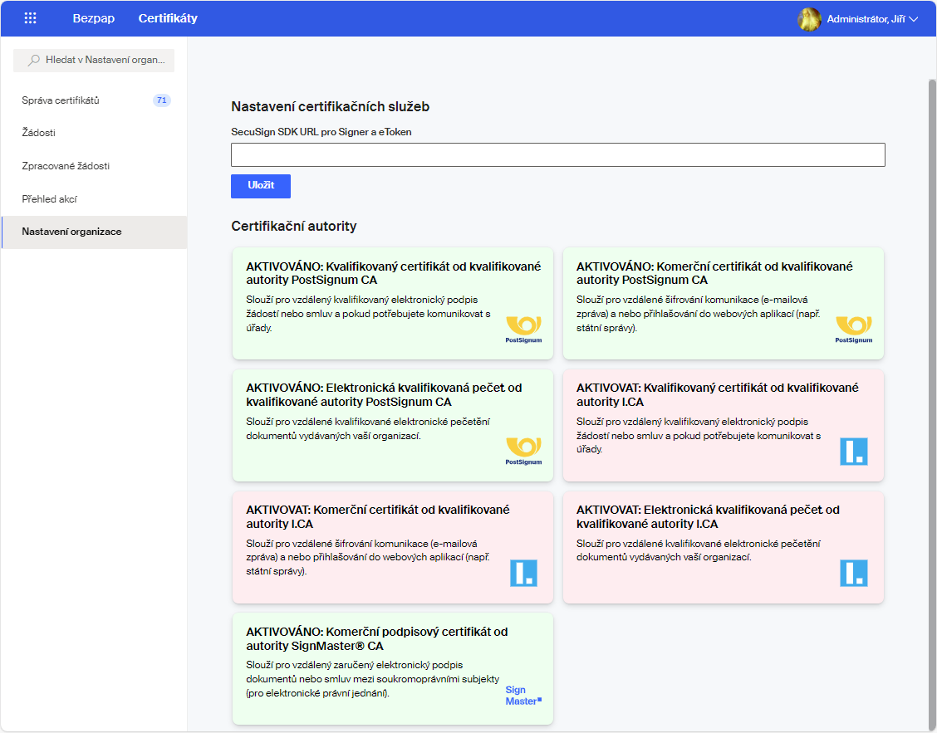Open the app launcher grid icon
The image size is (937, 733).
click(x=31, y=18)
